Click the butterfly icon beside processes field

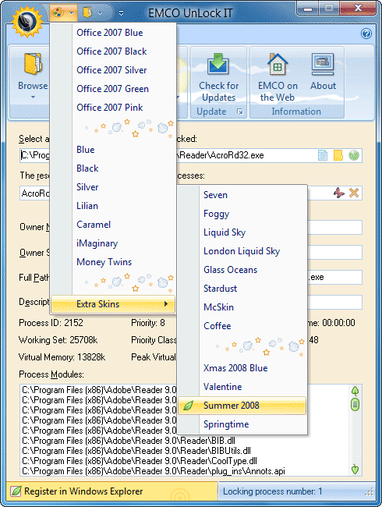338,193
